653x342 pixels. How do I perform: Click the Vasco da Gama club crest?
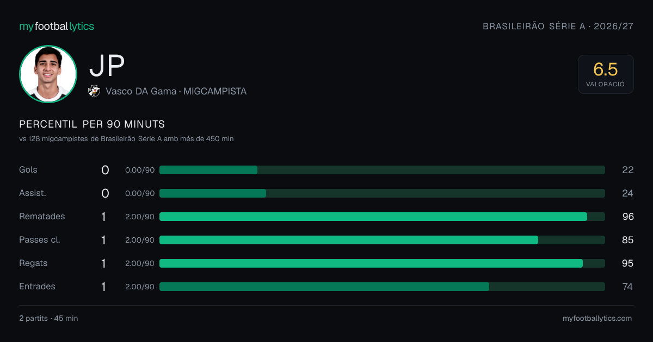click(x=94, y=91)
